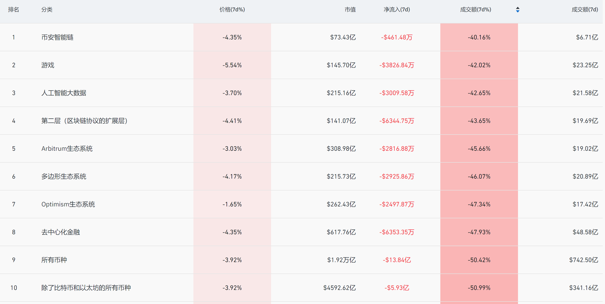Sort by the 价格(7d%) column header

pyautogui.click(x=232, y=10)
